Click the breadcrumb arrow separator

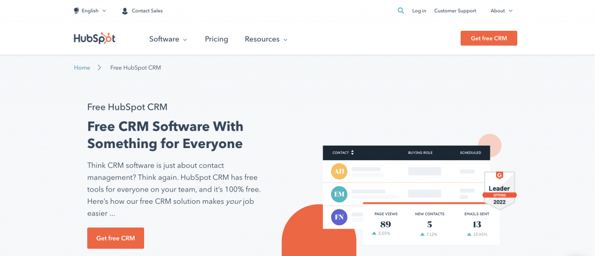[99, 68]
